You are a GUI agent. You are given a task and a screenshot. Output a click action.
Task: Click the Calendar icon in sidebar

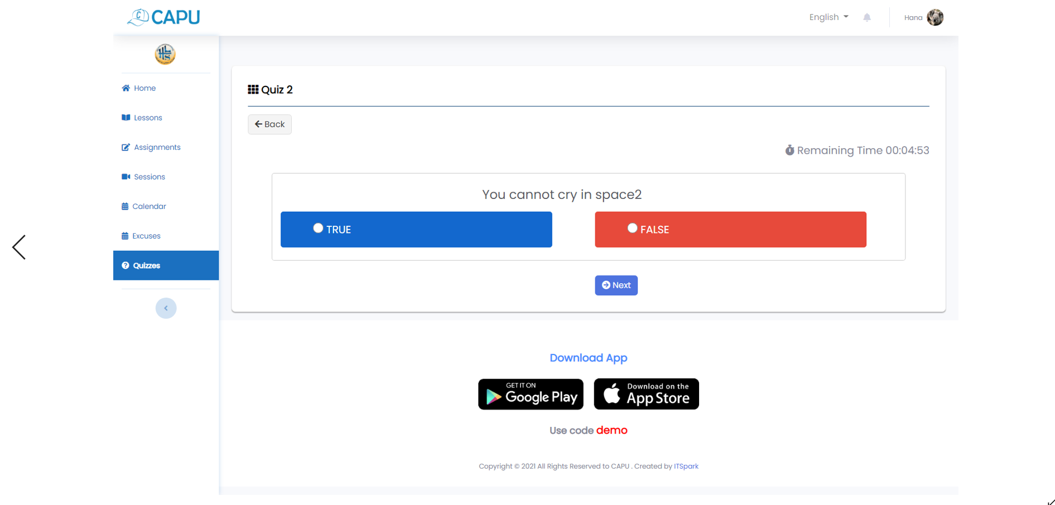[125, 206]
